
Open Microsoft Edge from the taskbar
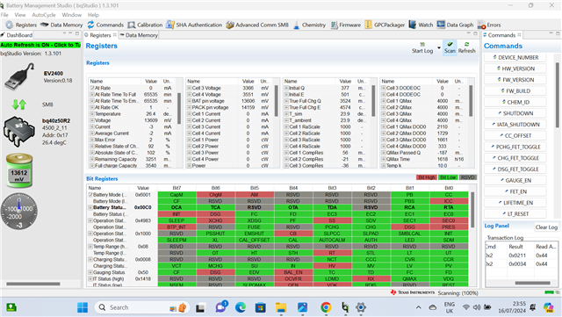[241, 307]
